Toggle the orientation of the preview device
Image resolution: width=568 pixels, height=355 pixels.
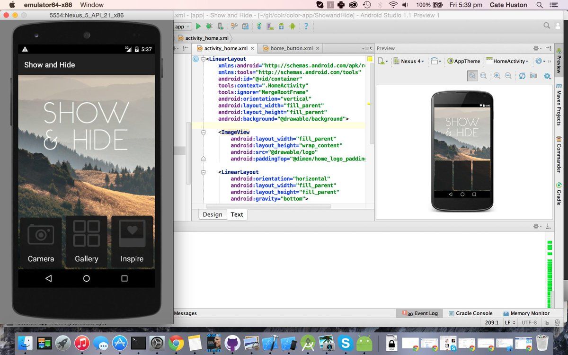[x=435, y=61]
